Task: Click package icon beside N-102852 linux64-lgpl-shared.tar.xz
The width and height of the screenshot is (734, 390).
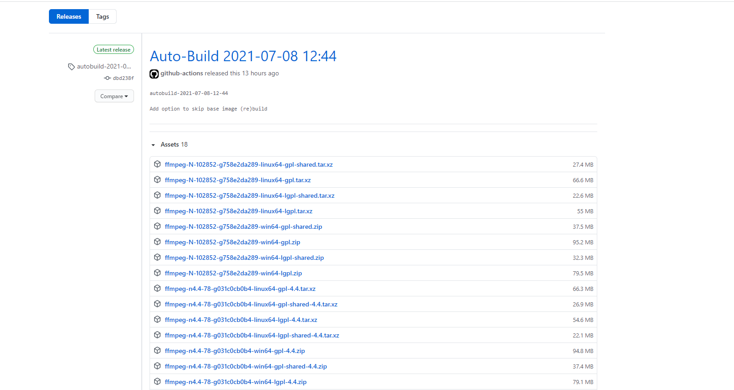Action: tap(157, 195)
